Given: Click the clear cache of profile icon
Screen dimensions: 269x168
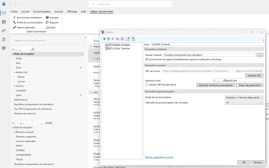Looking at the screenshot, I should tap(122, 39).
